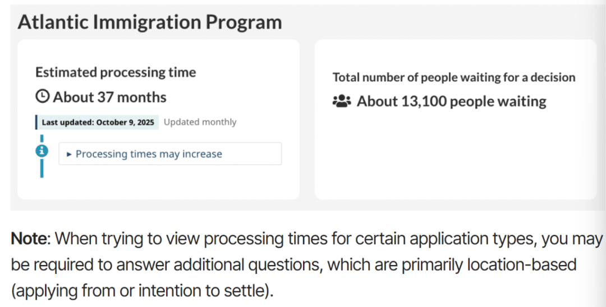Image resolution: width=606 pixels, height=307 pixels.
Task: Click the bold Note word
Action: click(x=30, y=239)
